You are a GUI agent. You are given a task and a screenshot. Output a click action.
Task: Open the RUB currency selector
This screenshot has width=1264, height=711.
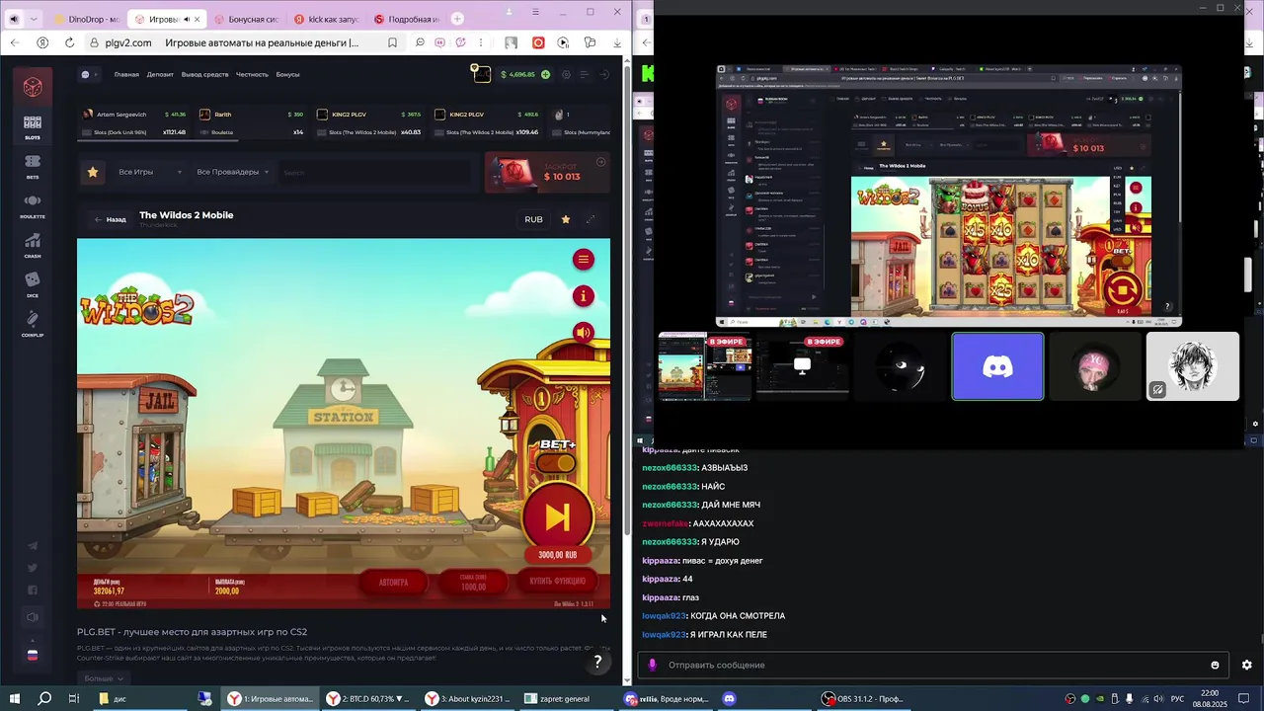coord(533,219)
